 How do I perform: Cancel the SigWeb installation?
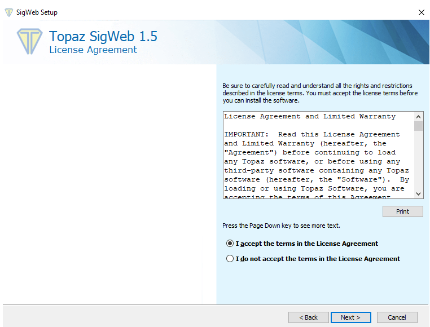click(397, 317)
